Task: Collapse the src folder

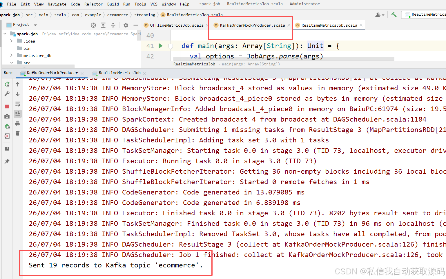Action: click(11, 63)
